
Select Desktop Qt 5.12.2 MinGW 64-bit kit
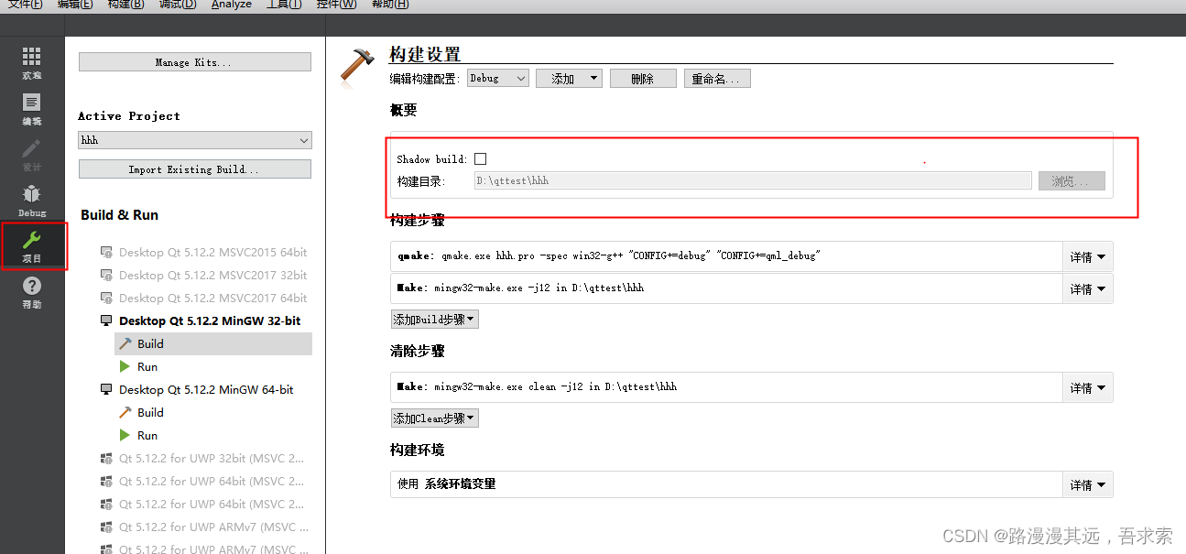pos(205,389)
